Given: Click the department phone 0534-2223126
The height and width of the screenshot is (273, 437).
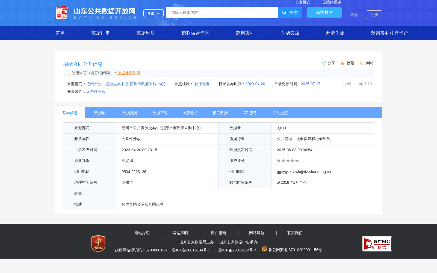Looking at the screenshot, I should coord(134,172).
